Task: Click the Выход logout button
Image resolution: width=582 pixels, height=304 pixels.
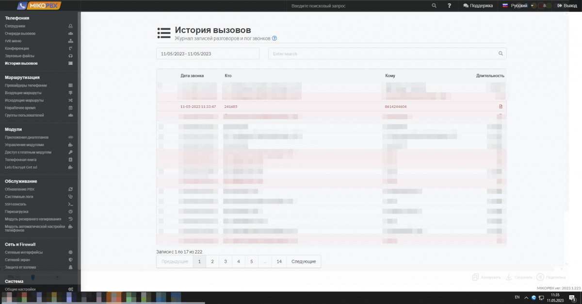Action: click(x=567, y=6)
